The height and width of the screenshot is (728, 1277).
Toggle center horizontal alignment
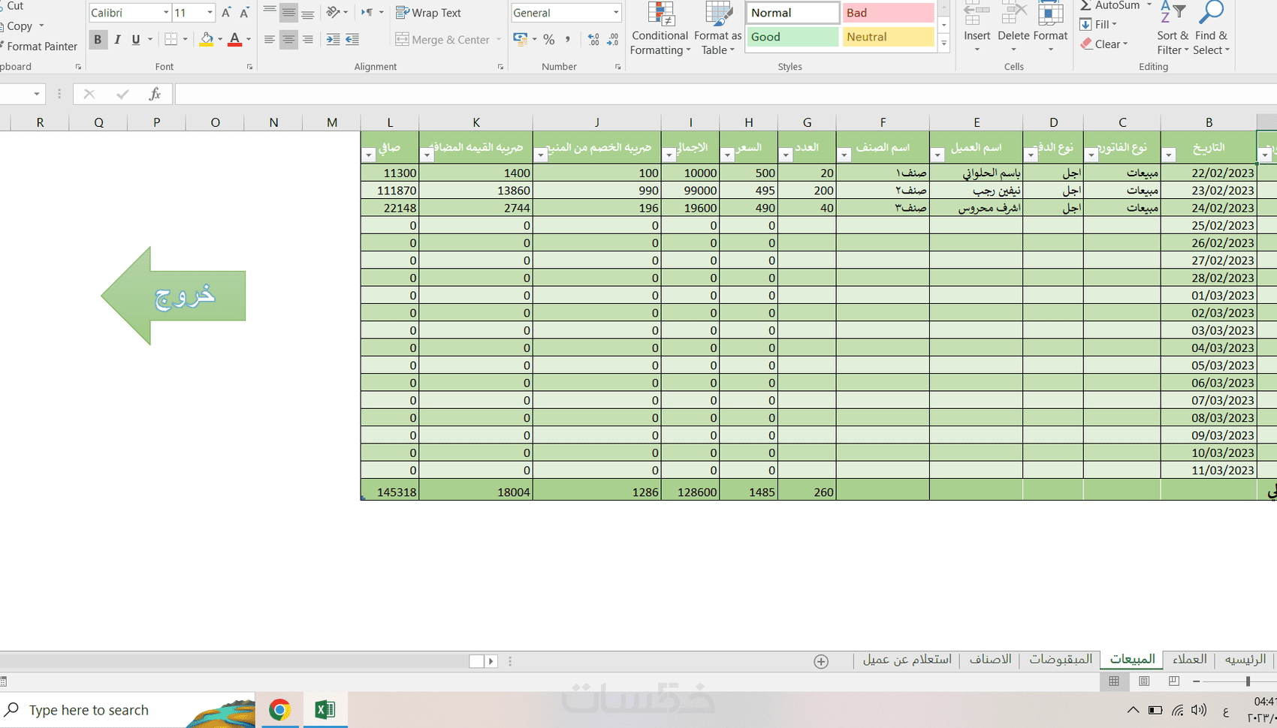click(x=288, y=39)
